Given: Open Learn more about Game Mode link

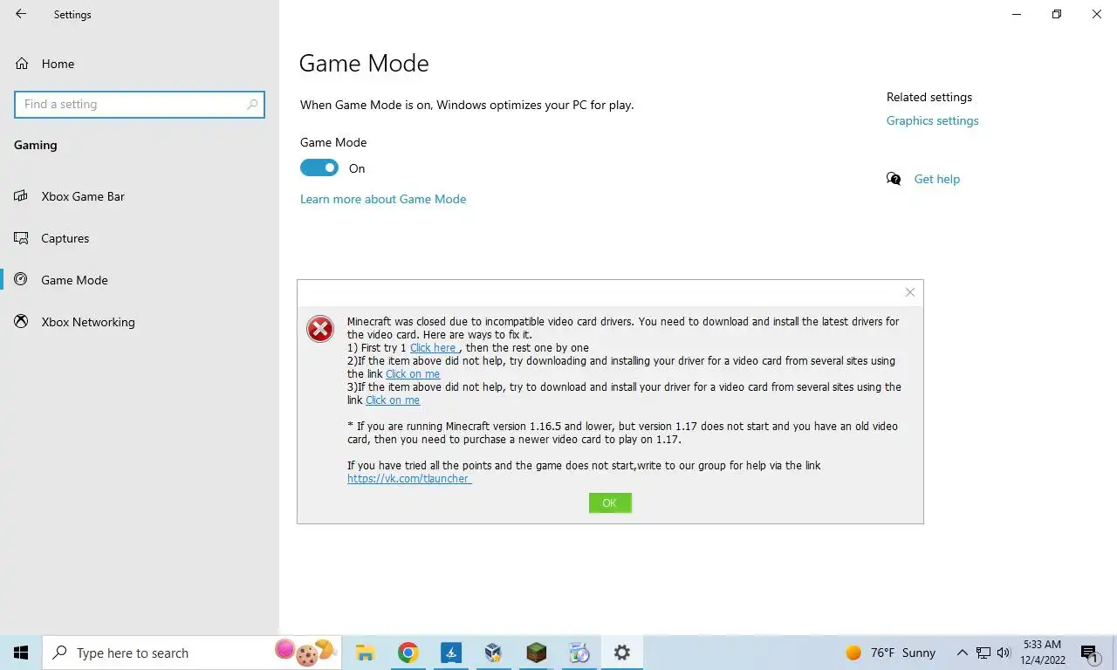Looking at the screenshot, I should 383,199.
